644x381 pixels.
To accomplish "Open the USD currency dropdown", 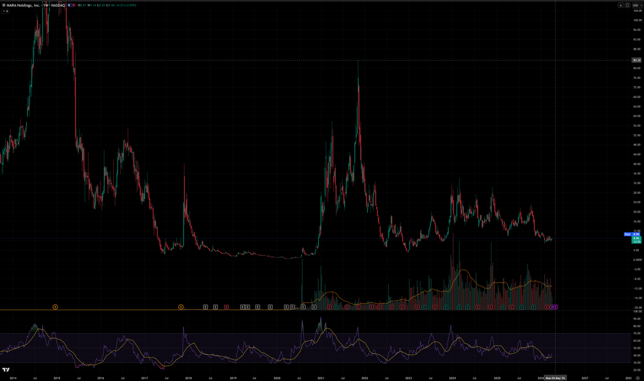I will pos(638,5).
